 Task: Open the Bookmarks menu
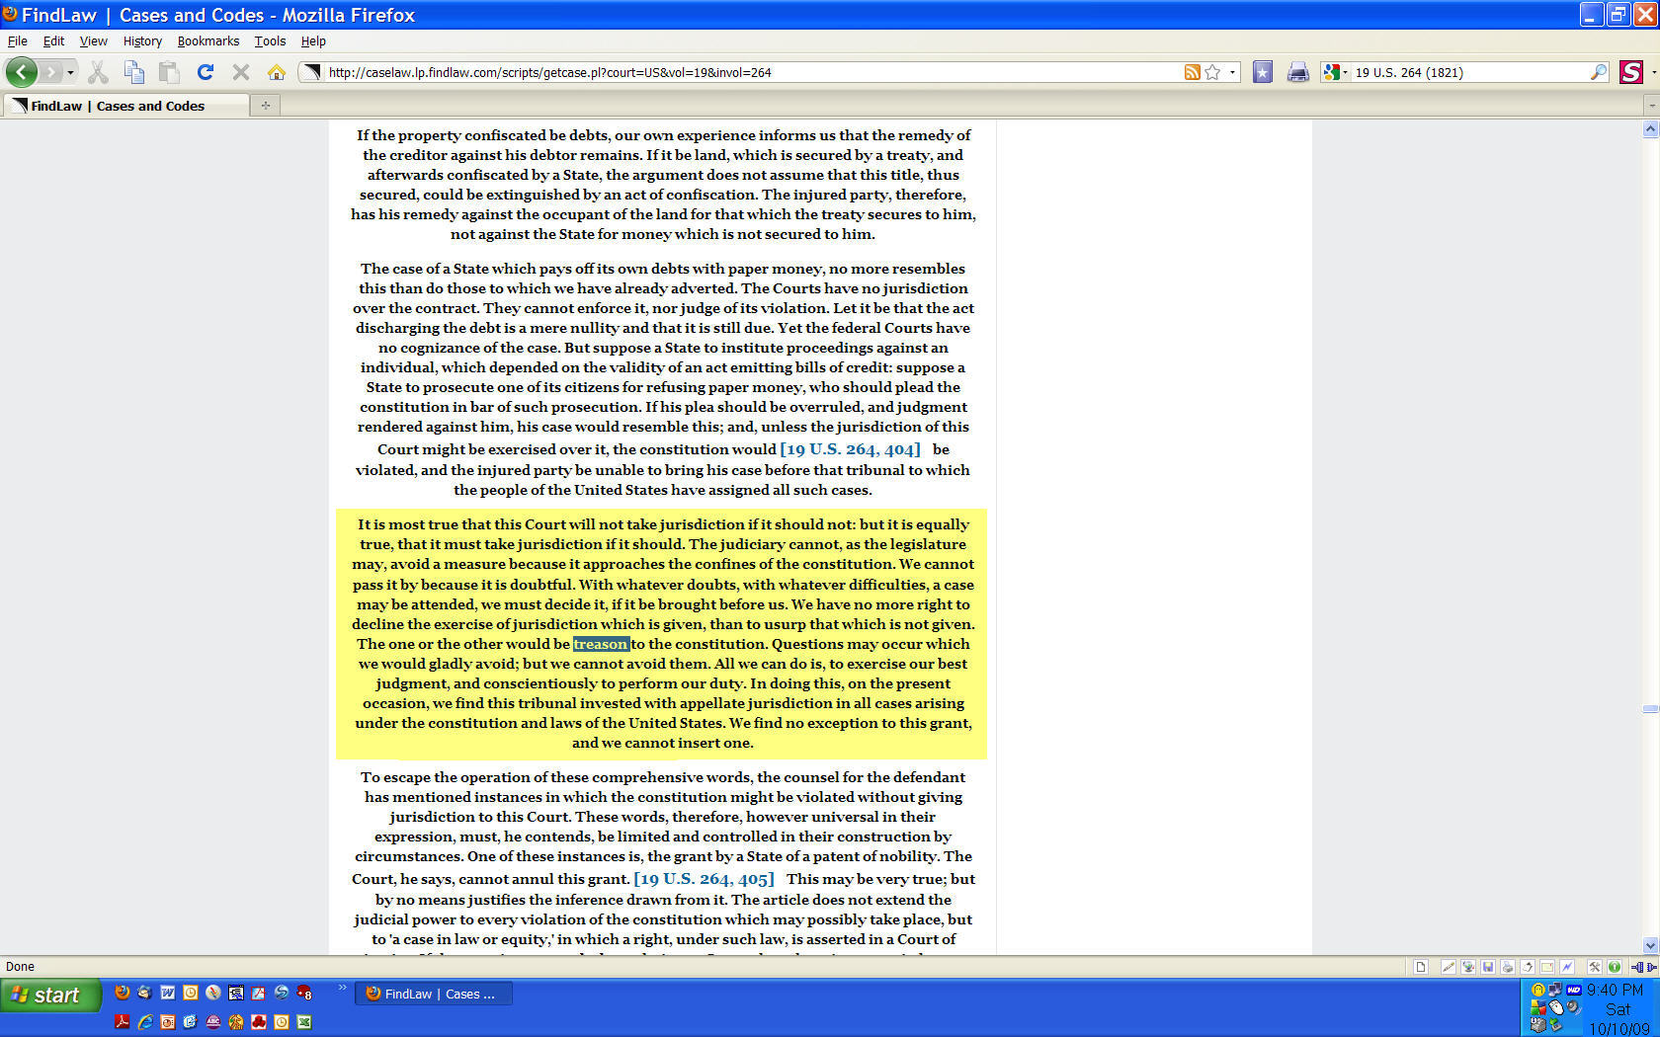click(x=208, y=40)
